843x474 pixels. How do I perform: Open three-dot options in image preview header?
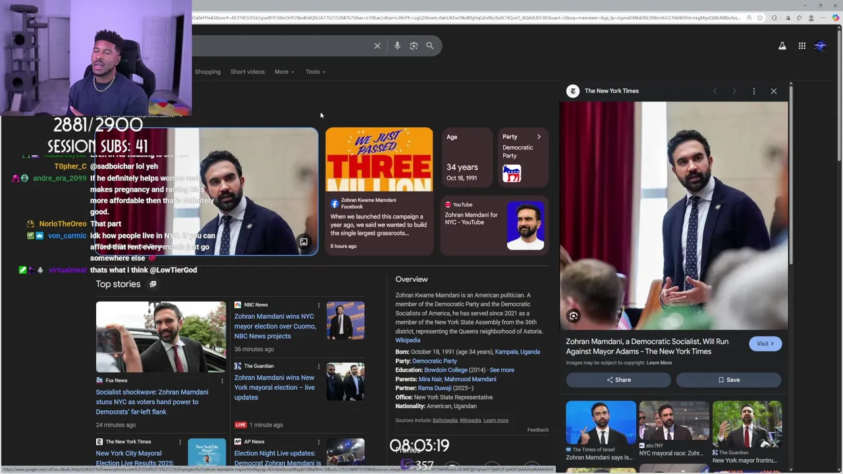[x=754, y=91]
